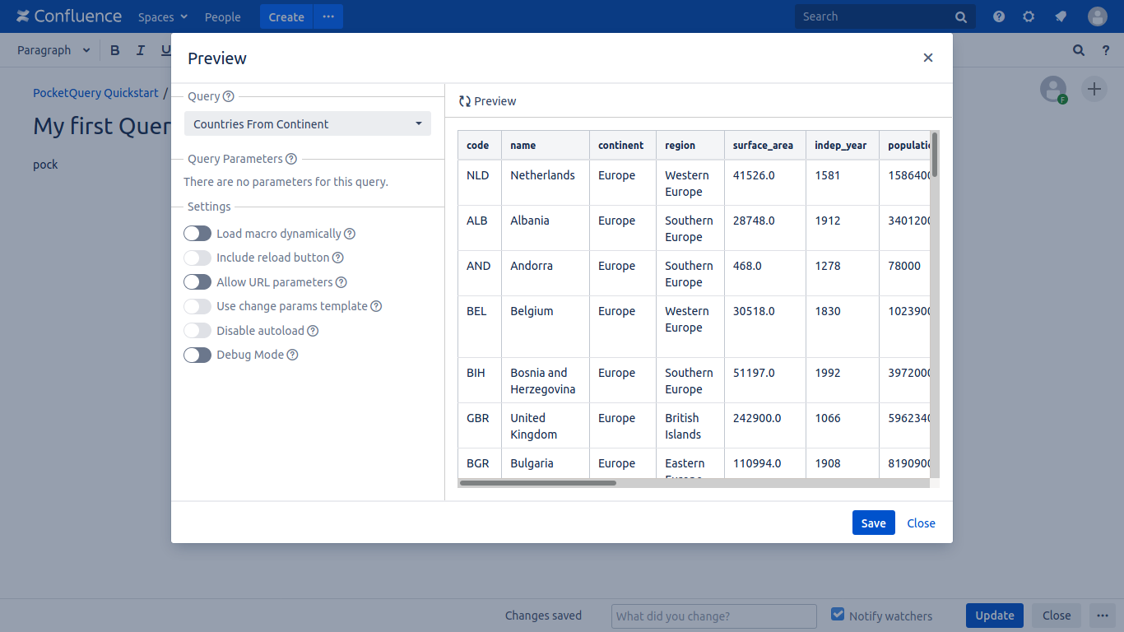The height and width of the screenshot is (632, 1124).
Task: Enable Load macro dynamically toggle
Action: point(197,234)
